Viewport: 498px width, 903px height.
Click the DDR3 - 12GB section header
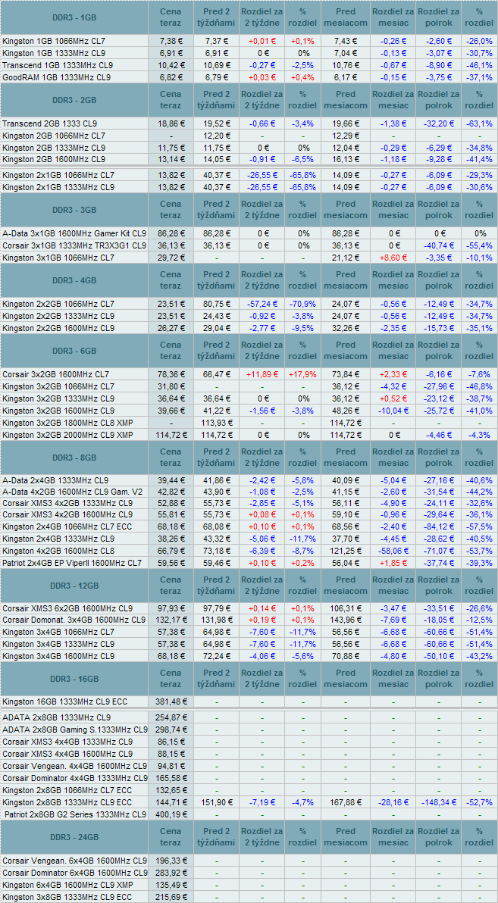tap(74, 585)
